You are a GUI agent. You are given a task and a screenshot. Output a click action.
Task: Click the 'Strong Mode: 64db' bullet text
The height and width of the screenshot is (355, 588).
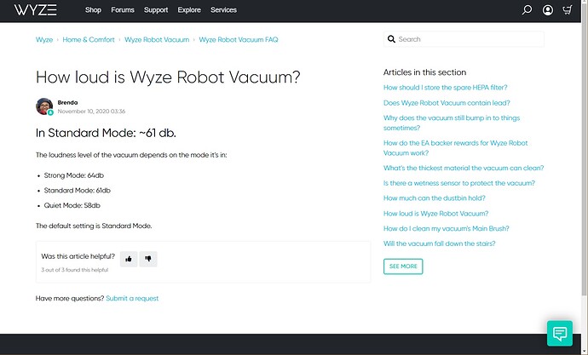74,175
